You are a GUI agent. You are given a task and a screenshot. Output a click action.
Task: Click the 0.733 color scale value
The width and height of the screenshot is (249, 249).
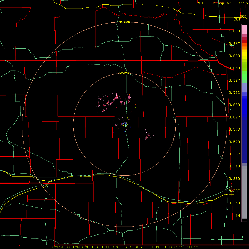tap(234, 93)
